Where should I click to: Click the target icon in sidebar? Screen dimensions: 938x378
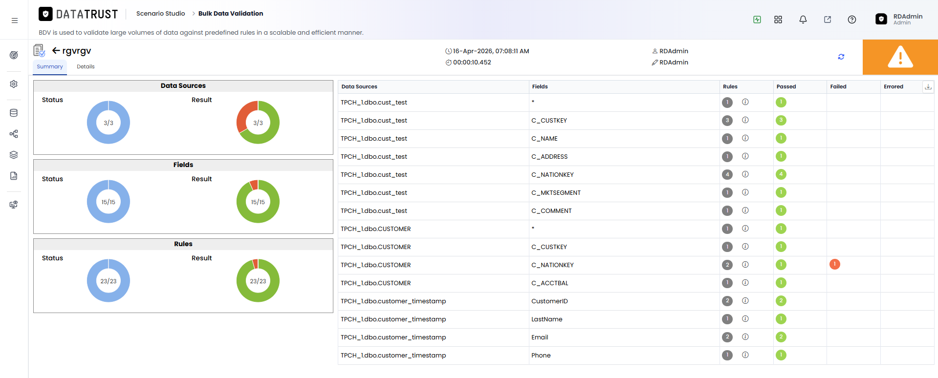14,55
